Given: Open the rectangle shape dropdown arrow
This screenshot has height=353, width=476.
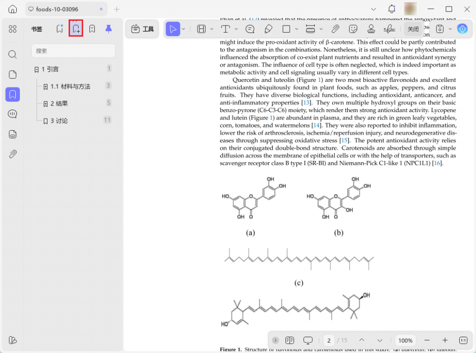Looking at the screenshot, I should click(x=297, y=29).
